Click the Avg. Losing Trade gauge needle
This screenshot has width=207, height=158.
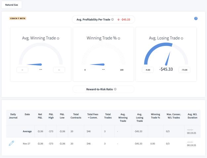(x=168, y=59)
